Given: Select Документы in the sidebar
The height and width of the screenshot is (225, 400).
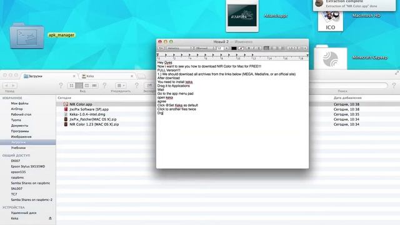Looking at the screenshot, I should (19, 126).
